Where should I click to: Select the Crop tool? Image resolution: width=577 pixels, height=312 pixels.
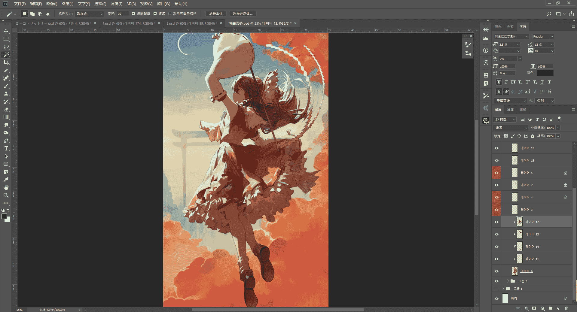[6, 62]
